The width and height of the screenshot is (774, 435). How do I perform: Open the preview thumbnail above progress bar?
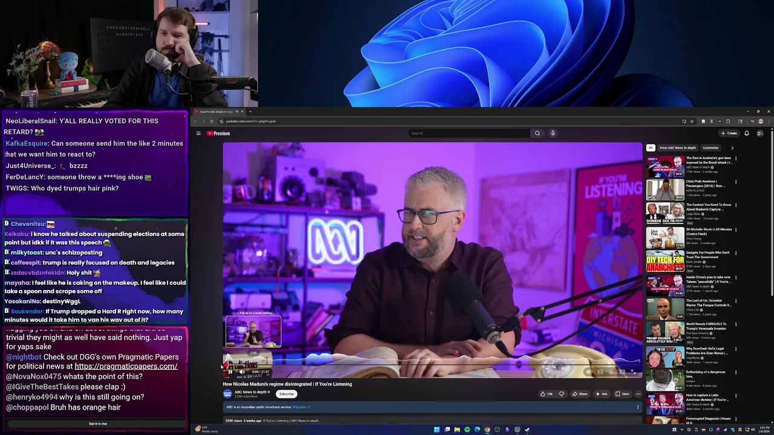tap(253, 332)
